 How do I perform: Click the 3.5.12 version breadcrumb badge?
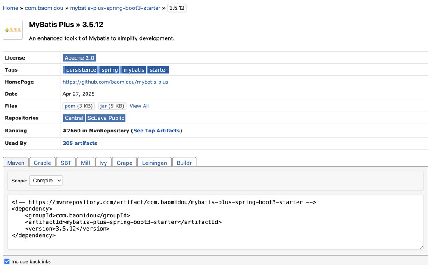pyautogui.click(x=177, y=8)
